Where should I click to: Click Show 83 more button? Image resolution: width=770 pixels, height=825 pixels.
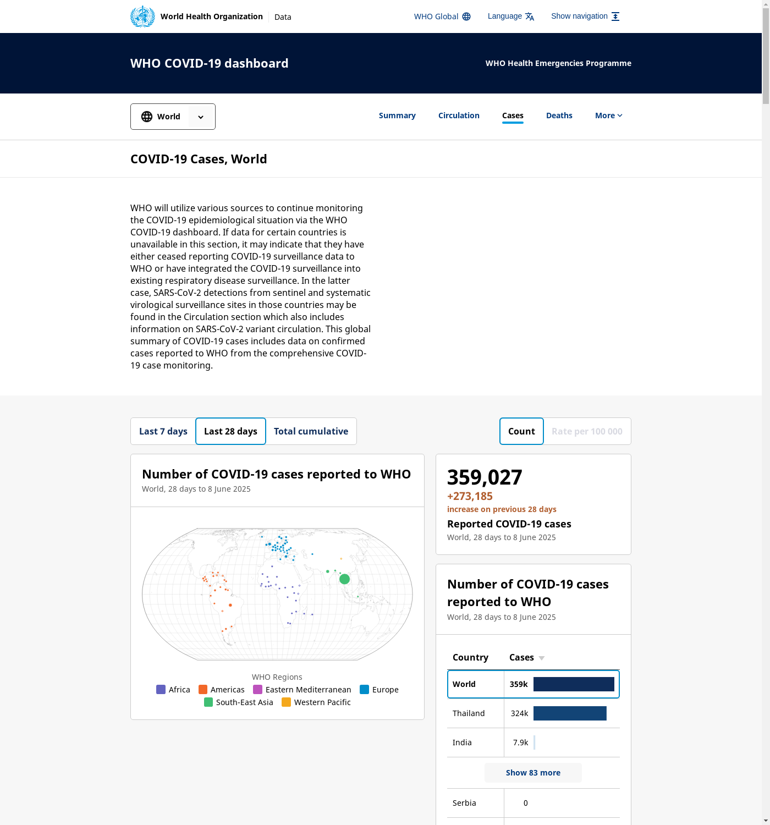(533, 773)
